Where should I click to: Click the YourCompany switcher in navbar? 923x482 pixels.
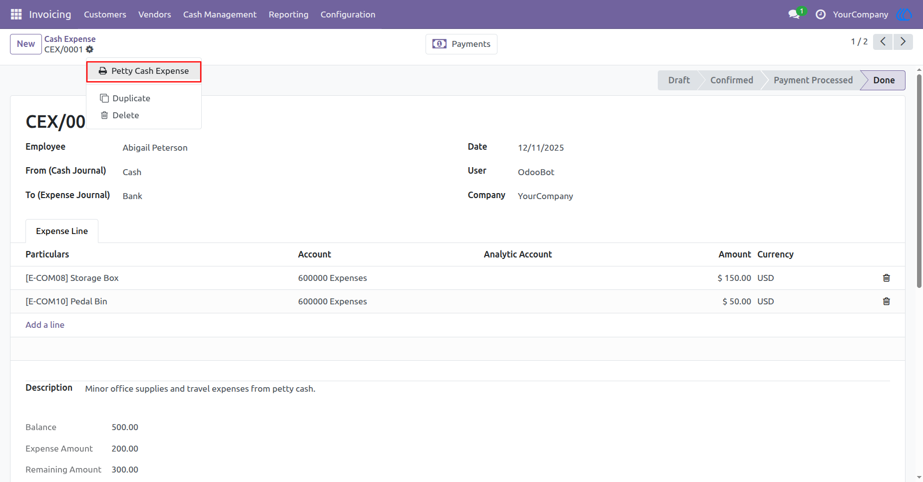[x=861, y=14]
